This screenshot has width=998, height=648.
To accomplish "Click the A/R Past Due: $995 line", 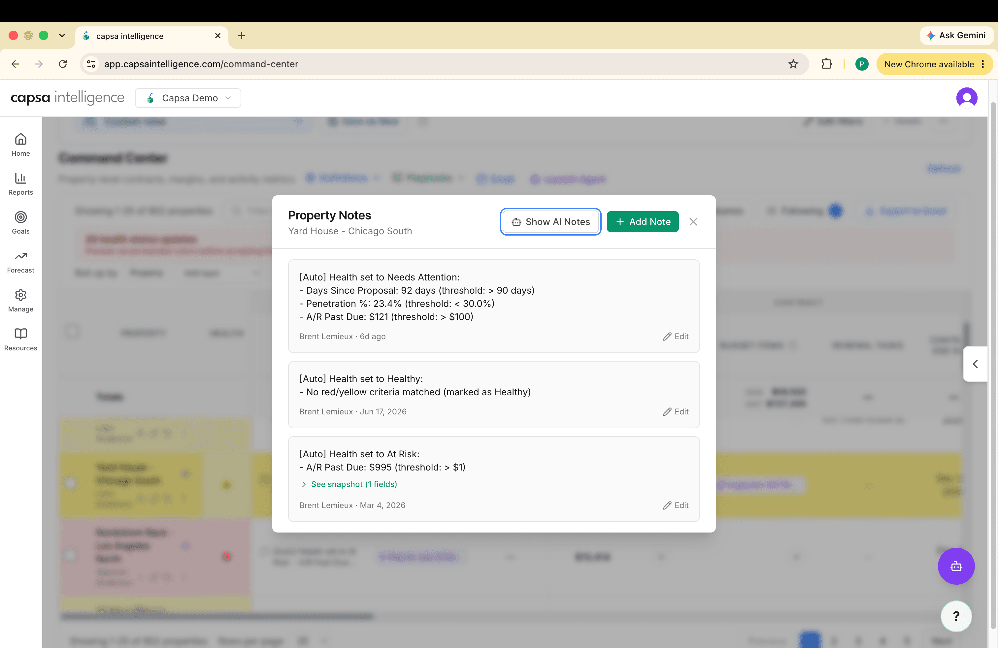I will pos(382,467).
